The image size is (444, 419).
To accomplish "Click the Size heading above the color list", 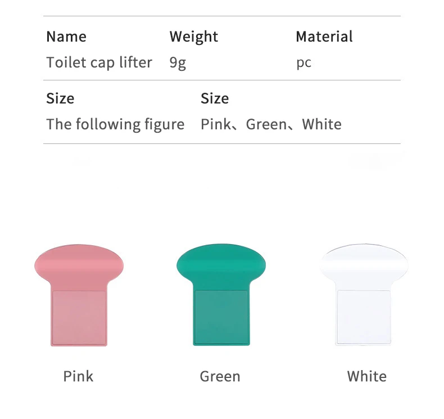I will click(x=215, y=99).
